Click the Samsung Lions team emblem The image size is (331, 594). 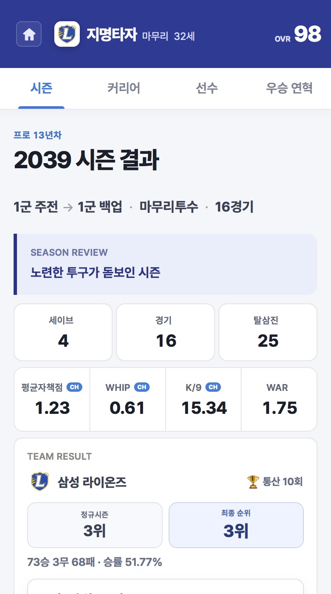pyautogui.click(x=40, y=482)
